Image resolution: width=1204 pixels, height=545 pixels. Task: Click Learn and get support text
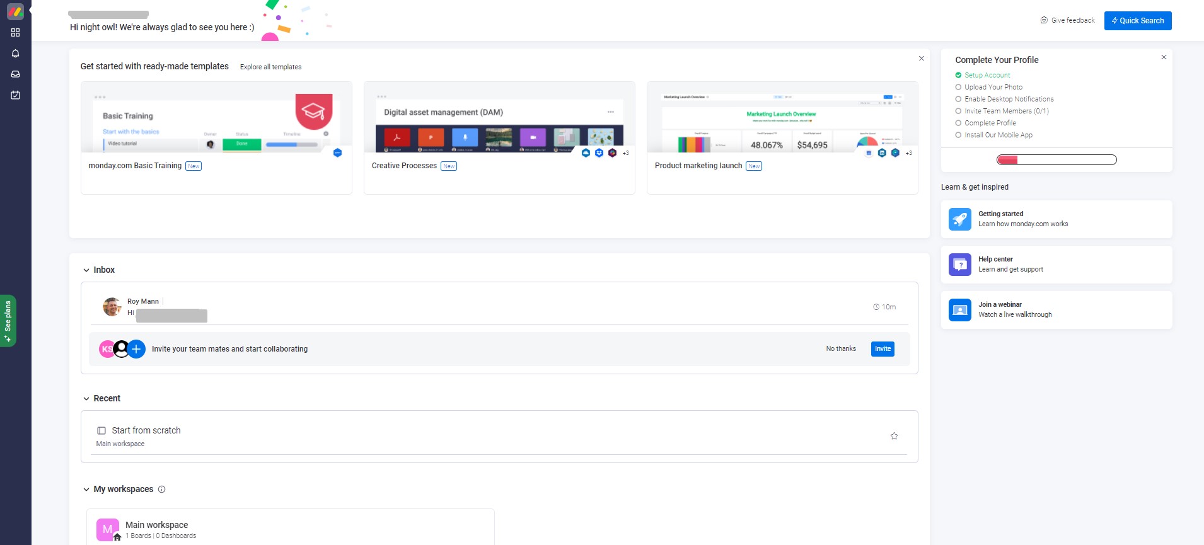[x=1010, y=270]
